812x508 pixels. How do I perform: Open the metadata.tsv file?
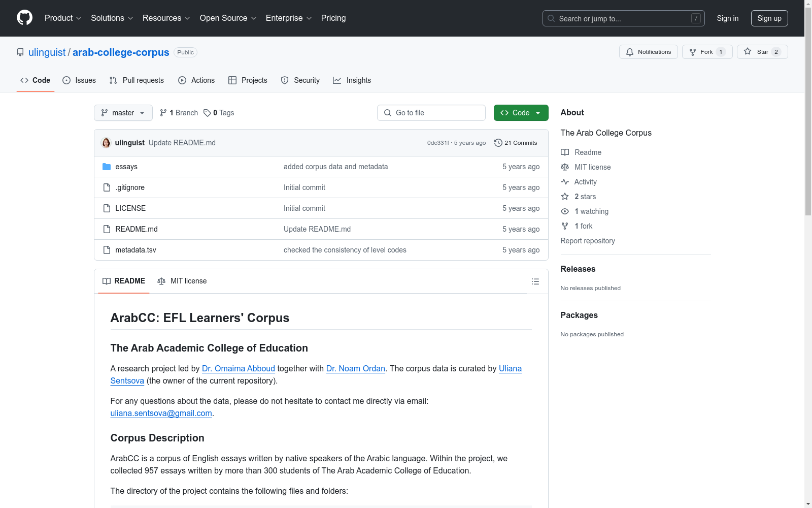(x=136, y=250)
